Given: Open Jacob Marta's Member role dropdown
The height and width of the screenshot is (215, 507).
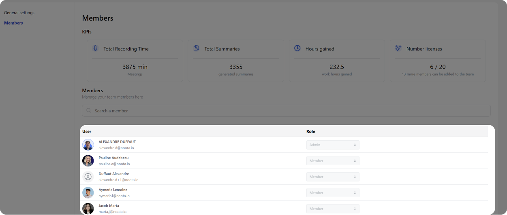Looking at the screenshot, I should click(332, 209).
